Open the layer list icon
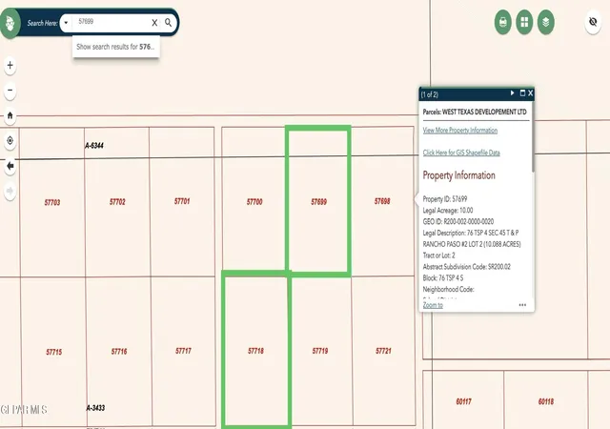The width and height of the screenshot is (610, 429). (546, 22)
